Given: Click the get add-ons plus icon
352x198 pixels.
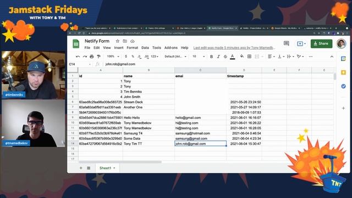Looking at the screenshot, I should click(343, 108).
